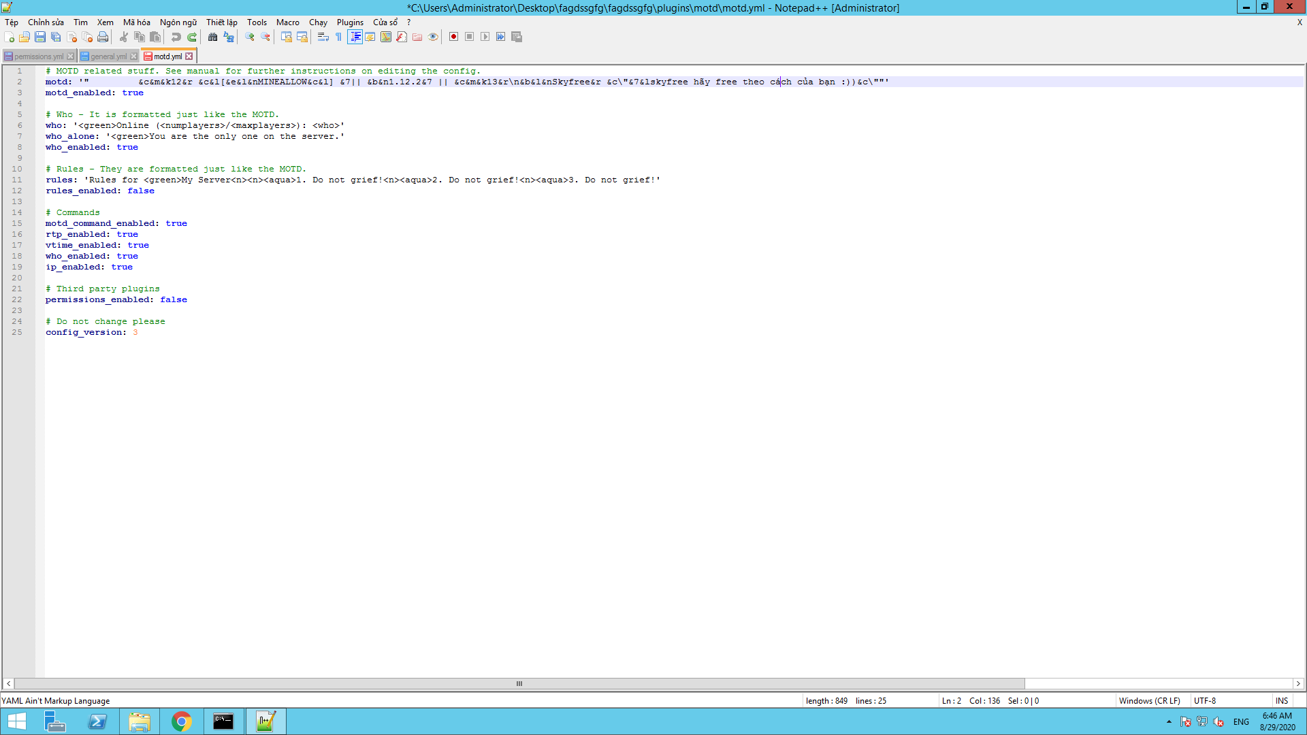Toggle the show all characters pilcrow icon

coord(338,37)
